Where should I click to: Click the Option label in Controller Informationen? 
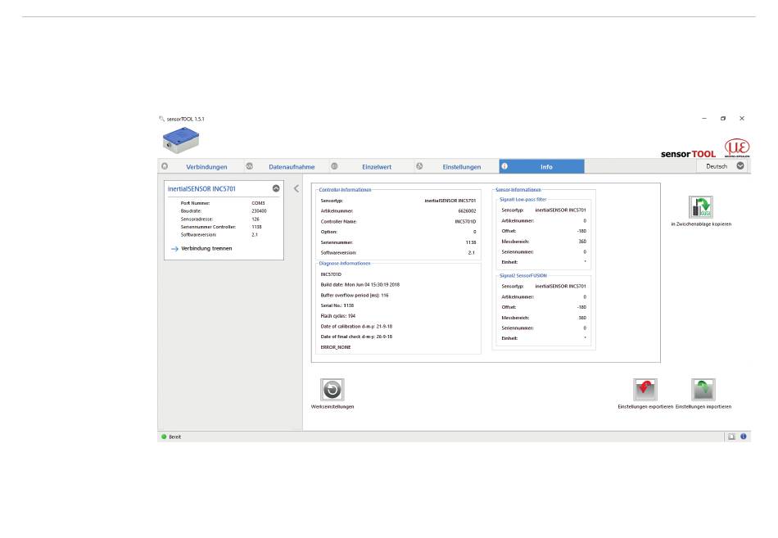[x=329, y=232]
